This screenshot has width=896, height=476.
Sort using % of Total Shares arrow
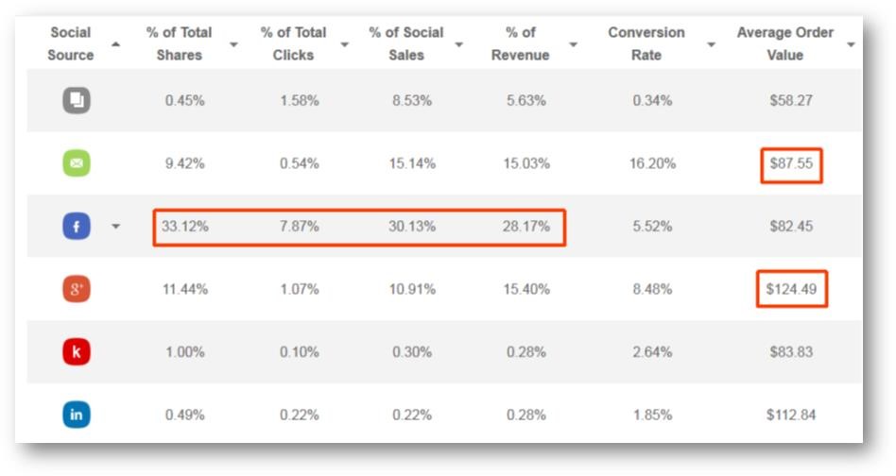pos(233,44)
